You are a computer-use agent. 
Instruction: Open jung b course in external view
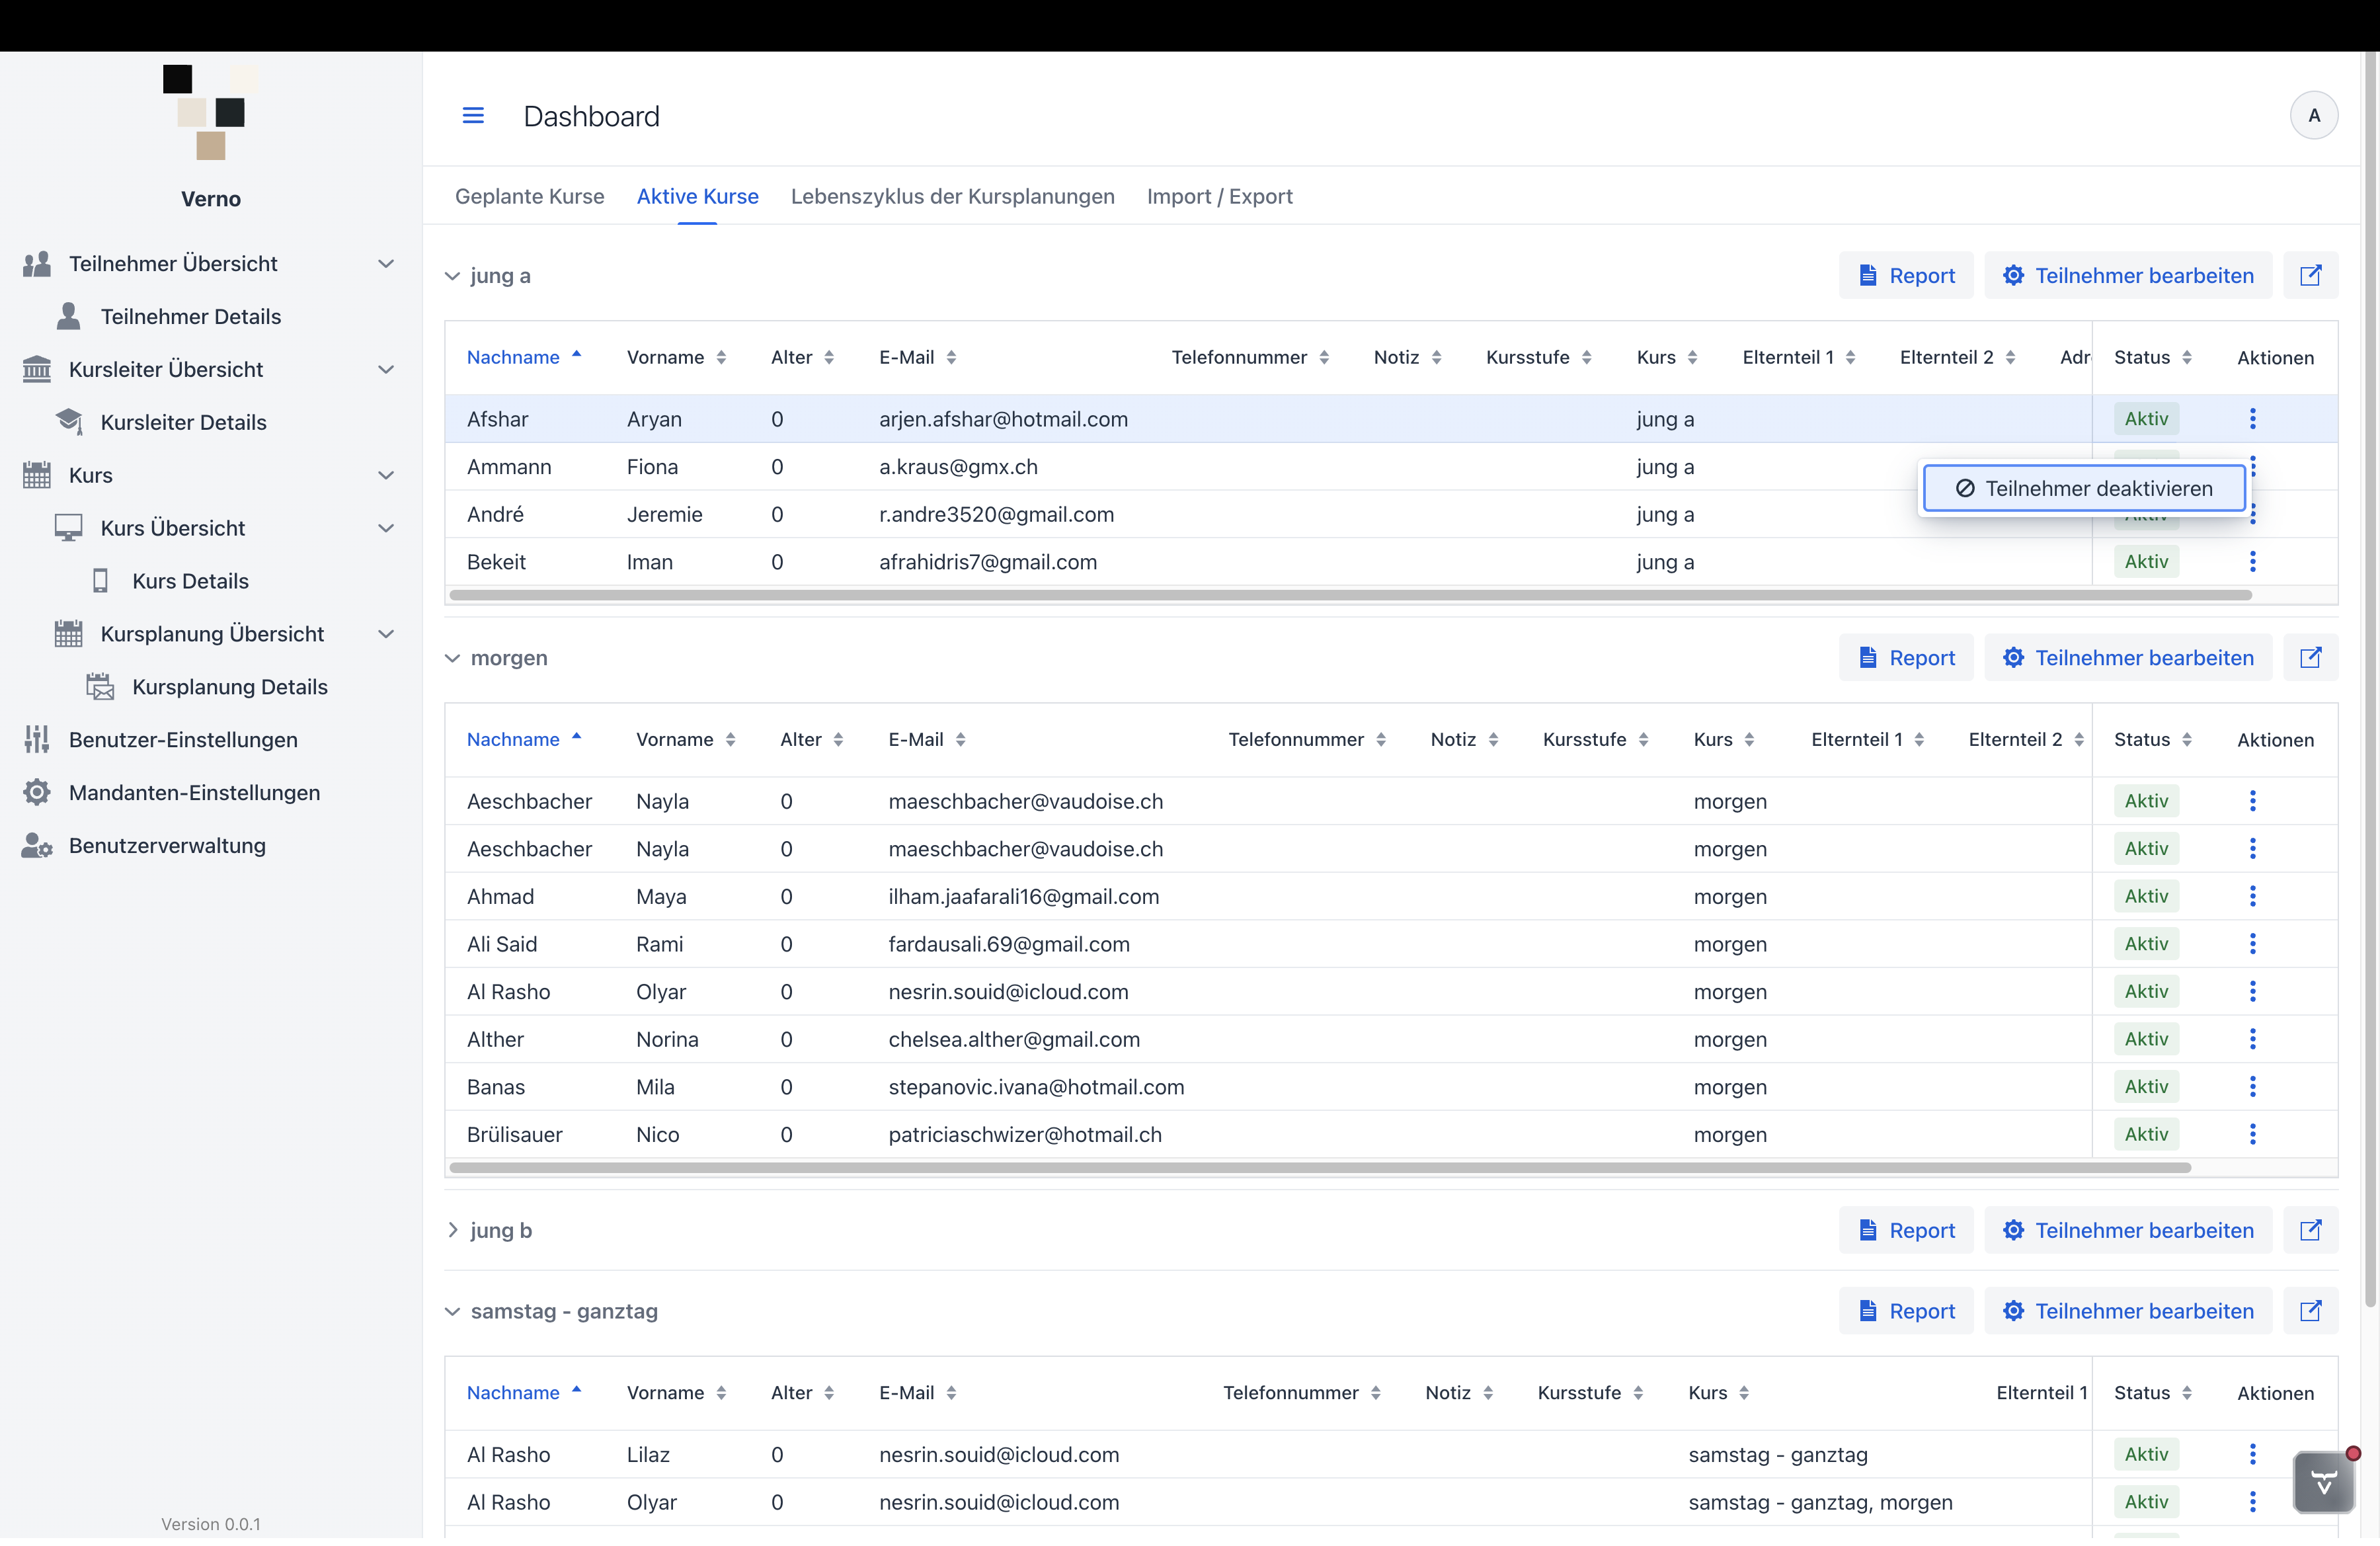tap(2310, 1230)
